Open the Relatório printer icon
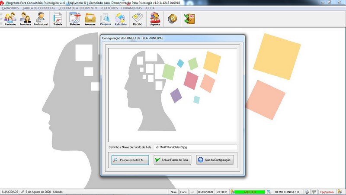346x195 pixels. (121, 19)
